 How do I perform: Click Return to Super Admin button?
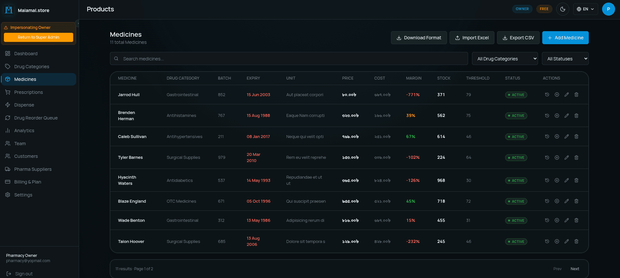38,37
